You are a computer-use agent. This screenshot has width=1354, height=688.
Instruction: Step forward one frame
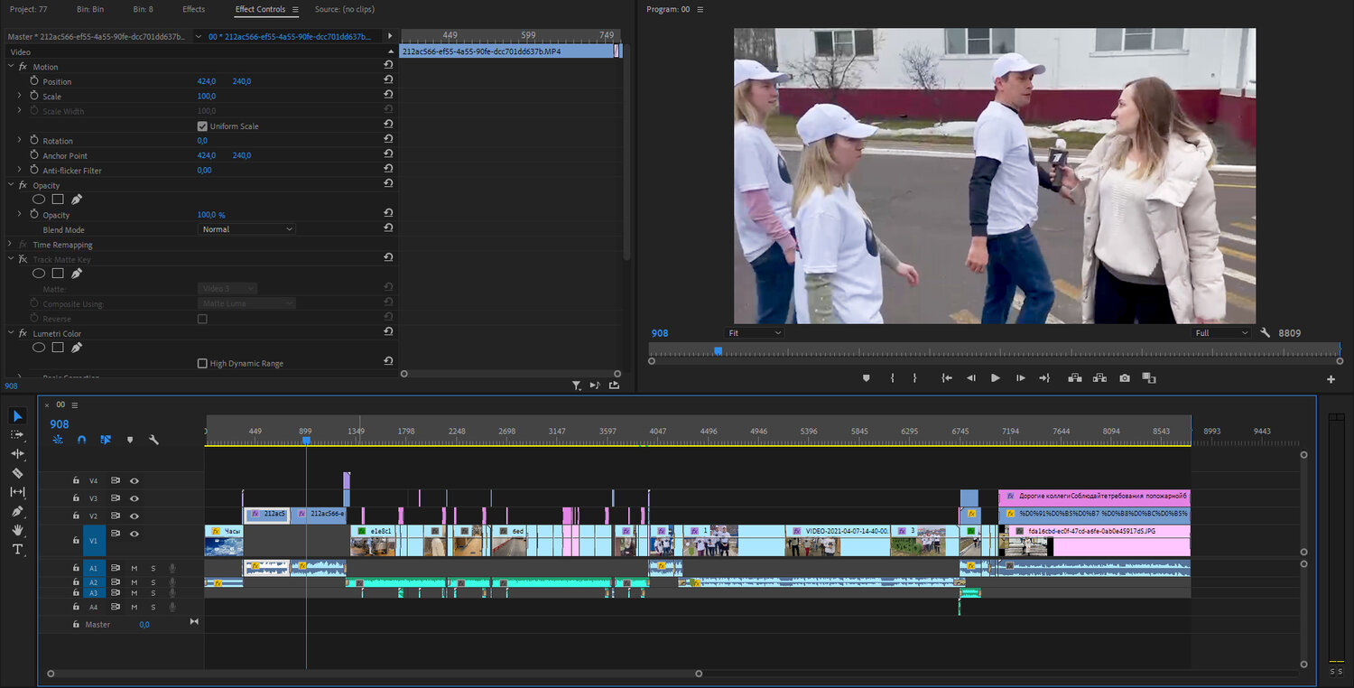(1020, 378)
